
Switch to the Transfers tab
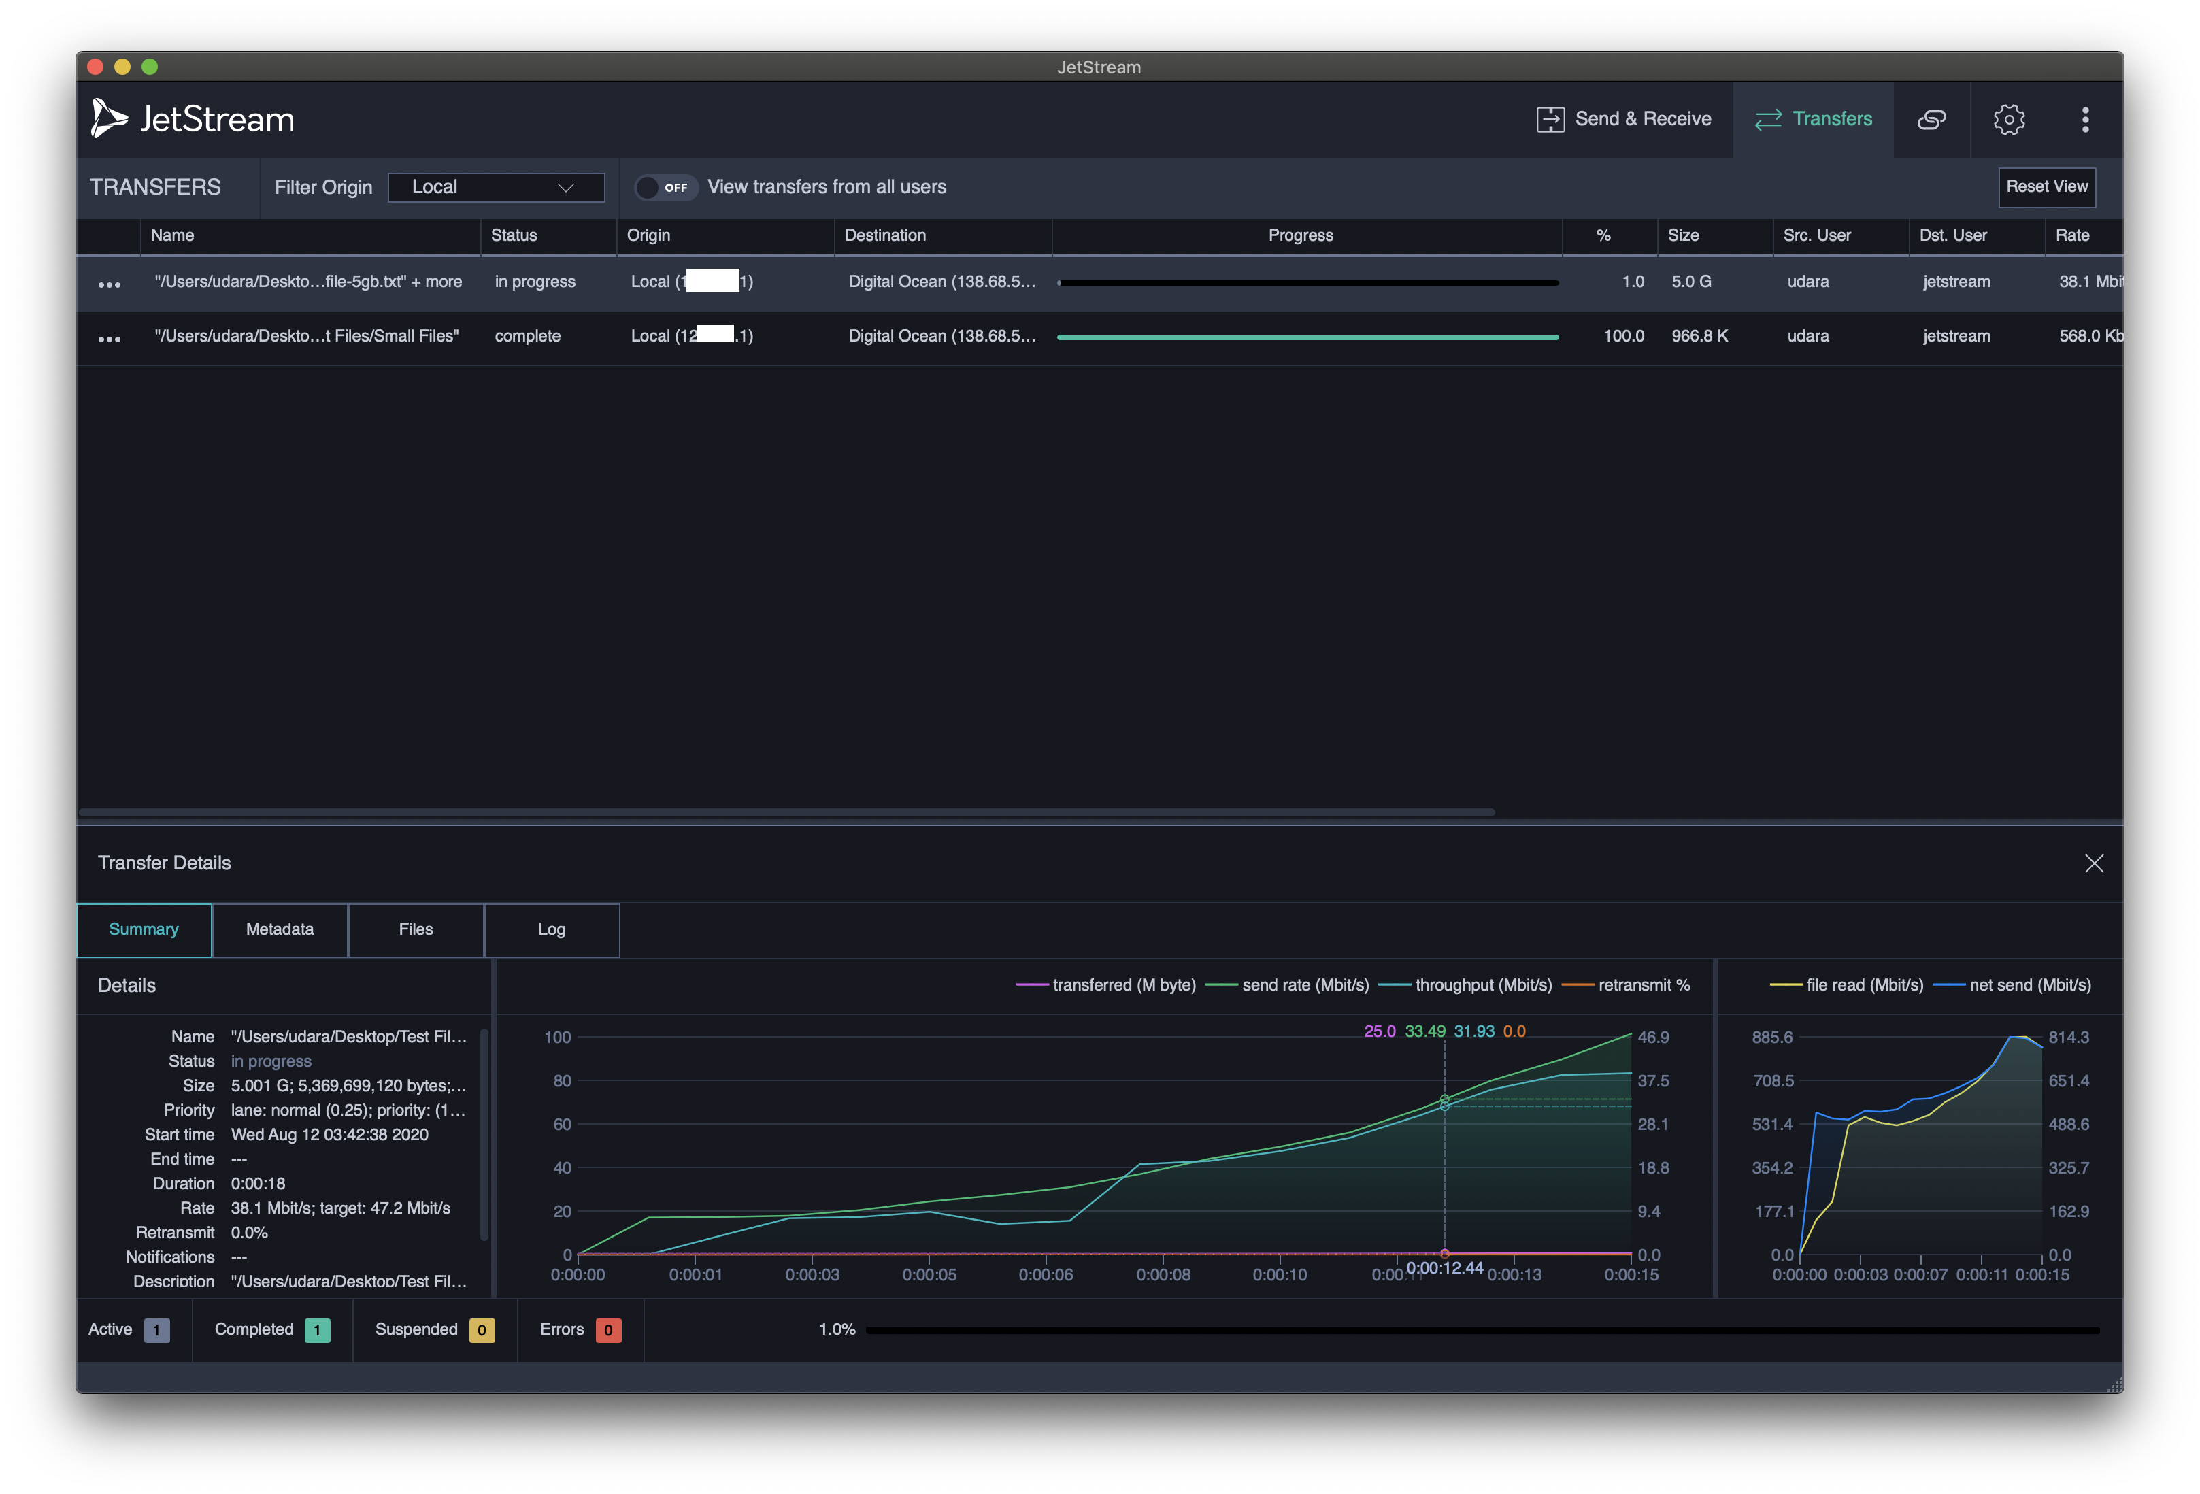click(x=1813, y=119)
